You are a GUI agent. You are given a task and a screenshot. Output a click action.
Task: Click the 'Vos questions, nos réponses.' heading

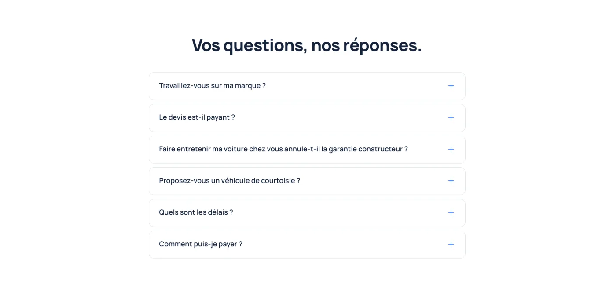click(307, 45)
